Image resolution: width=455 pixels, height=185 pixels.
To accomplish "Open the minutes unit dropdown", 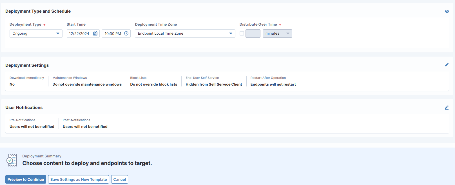I will (277, 34).
